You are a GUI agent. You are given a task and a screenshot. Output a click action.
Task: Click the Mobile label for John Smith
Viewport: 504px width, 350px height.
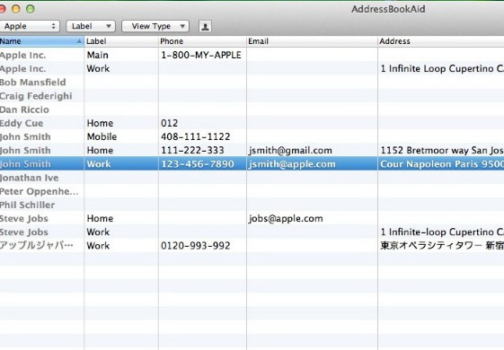(x=102, y=136)
